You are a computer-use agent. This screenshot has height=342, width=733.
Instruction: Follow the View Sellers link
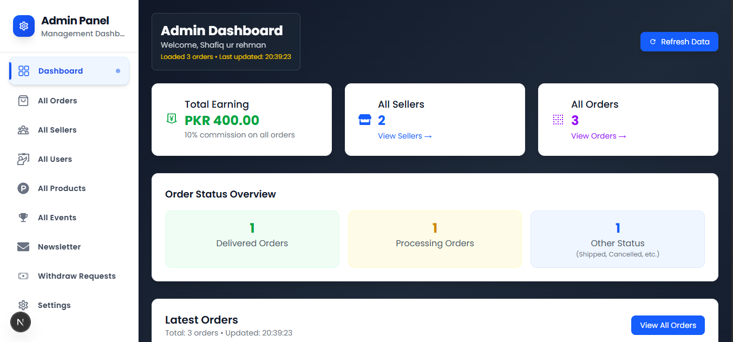404,136
